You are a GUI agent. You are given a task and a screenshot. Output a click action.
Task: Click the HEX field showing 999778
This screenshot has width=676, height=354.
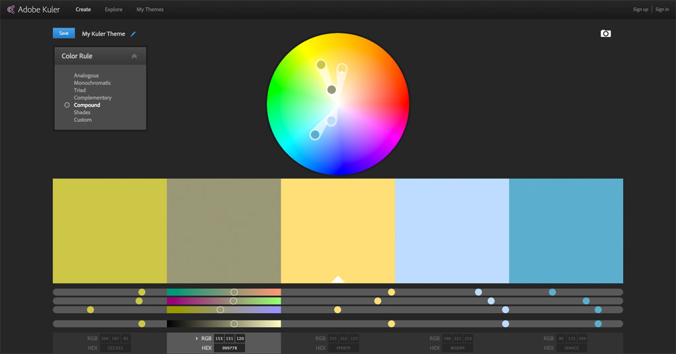(x=229, y=348)
